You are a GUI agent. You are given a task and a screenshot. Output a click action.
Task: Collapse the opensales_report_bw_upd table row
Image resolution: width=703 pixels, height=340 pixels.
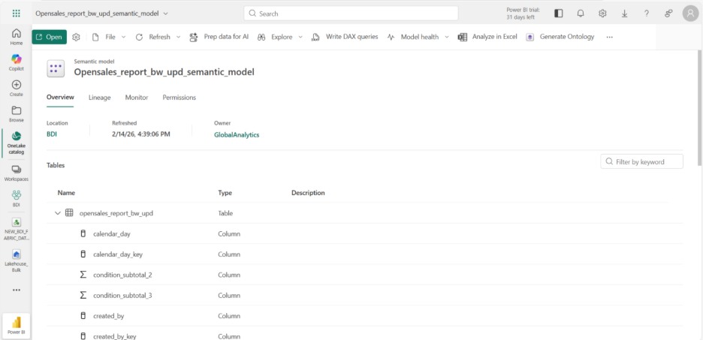58,213
